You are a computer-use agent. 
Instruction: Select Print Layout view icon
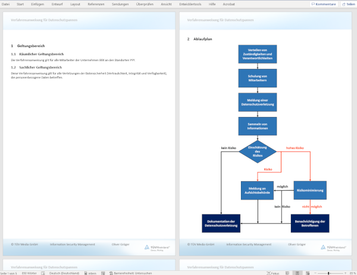click(297, 273)
